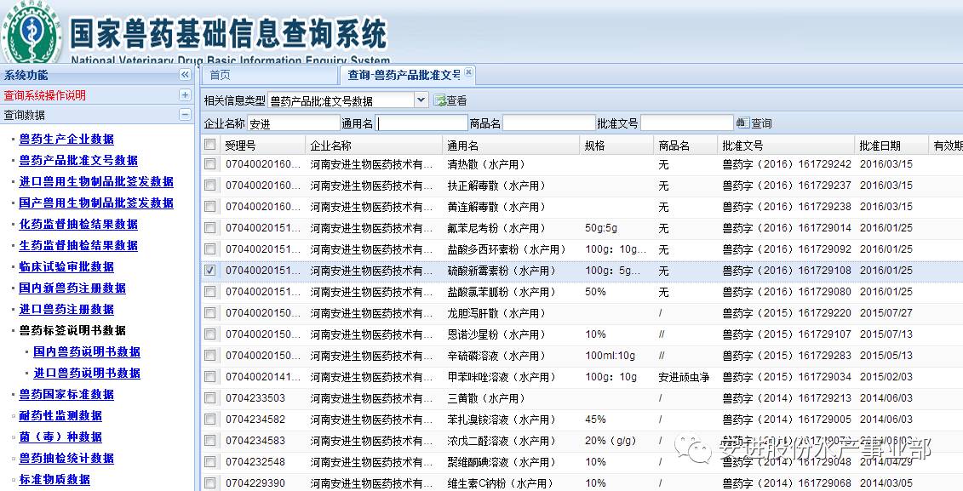The image size is (963, 491).
Task: Open 化药监督抽检结果数据 link
Action: [x=78, y=224]
